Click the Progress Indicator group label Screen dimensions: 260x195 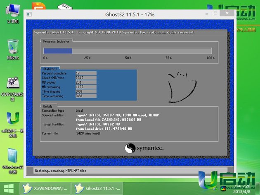(x=56, y=41)
